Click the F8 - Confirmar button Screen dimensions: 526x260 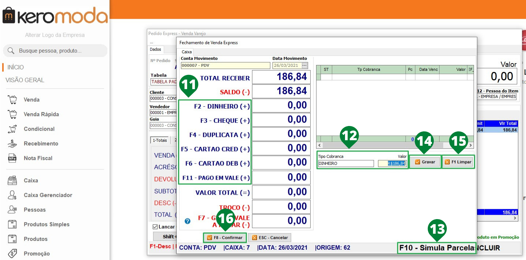click(x=225, y=238)
